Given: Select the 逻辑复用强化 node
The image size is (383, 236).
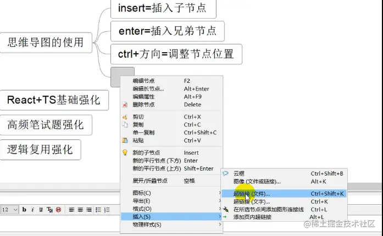Looking at the screenshot, I should pos(40,150).
